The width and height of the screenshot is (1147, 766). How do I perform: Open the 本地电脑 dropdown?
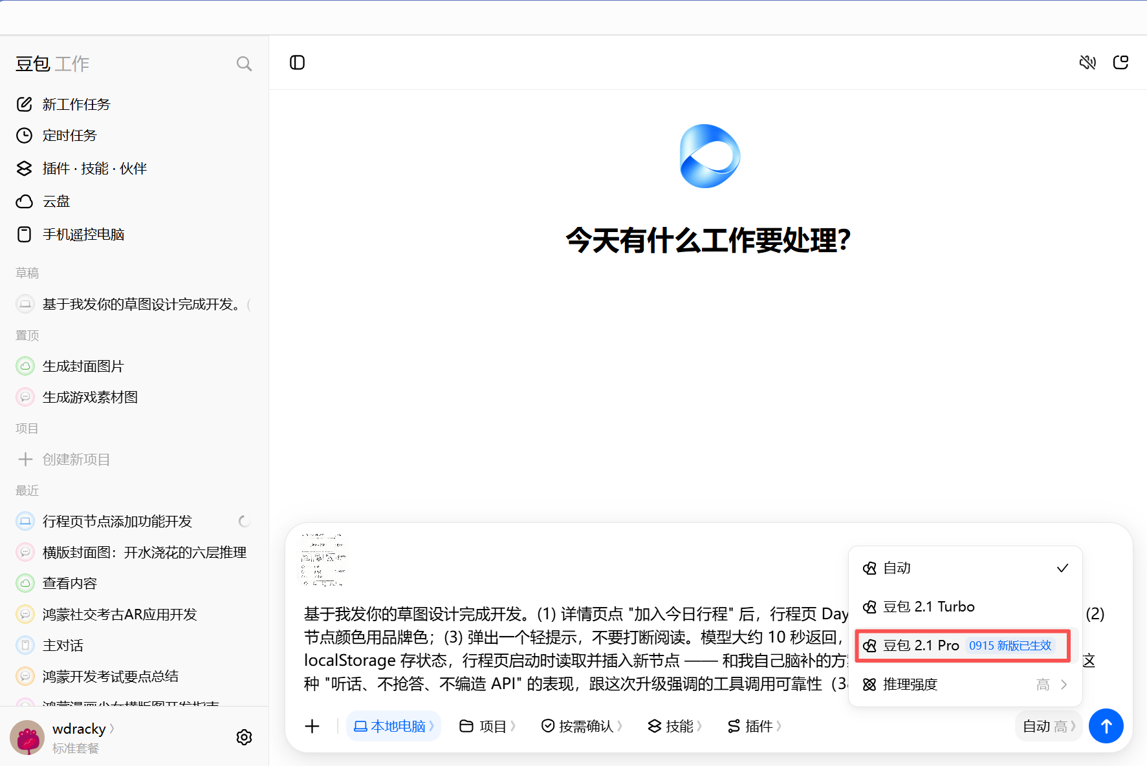(x=393, y=727)
